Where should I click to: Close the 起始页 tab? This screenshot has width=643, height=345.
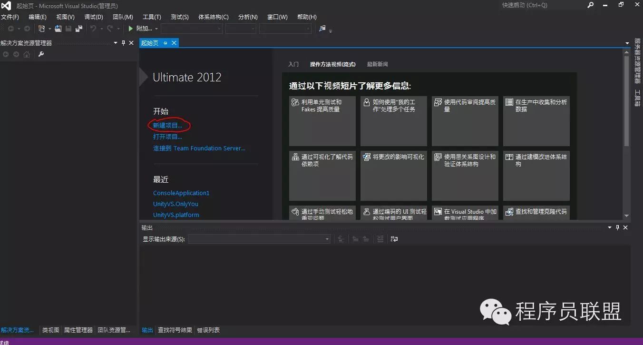(x=174, y=43)
